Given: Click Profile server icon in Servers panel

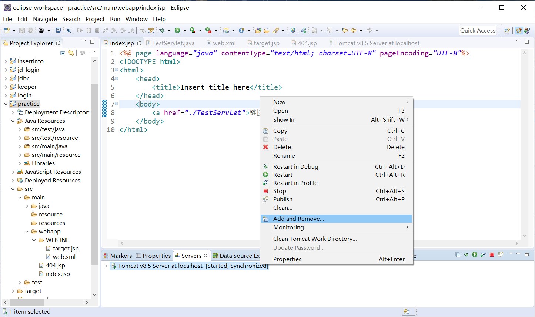Looking at the screenshot, I should pos(483,254).
